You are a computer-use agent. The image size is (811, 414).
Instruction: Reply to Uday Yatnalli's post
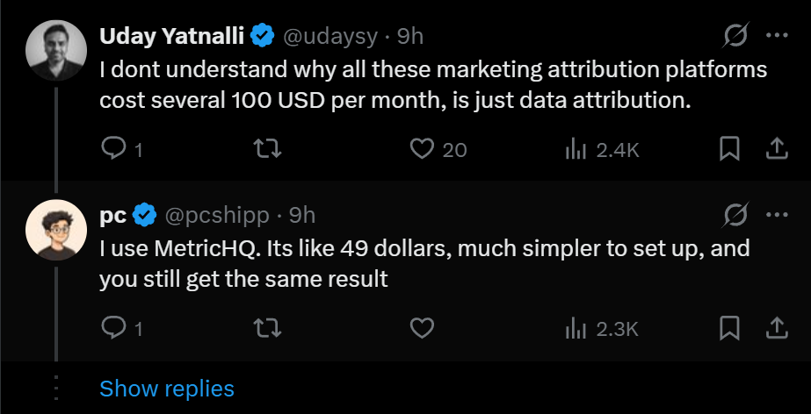115,150
